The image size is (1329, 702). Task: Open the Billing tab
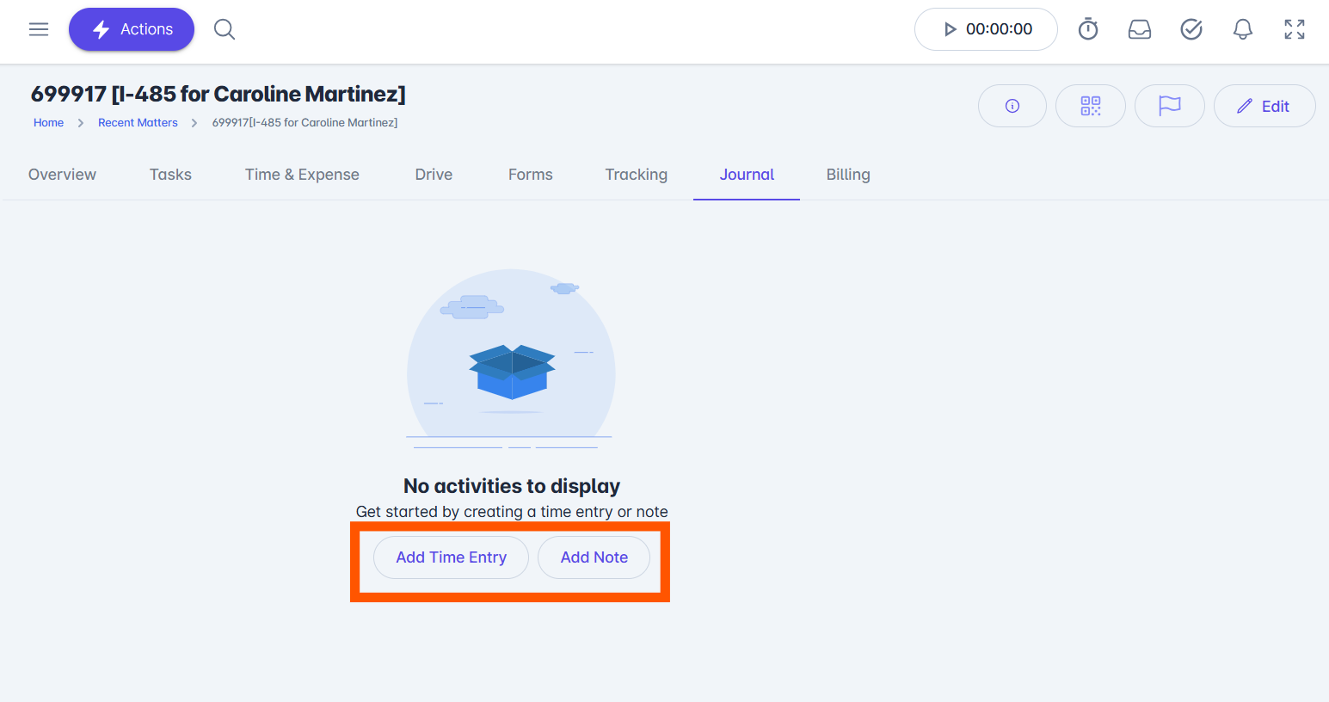(848, 175)
